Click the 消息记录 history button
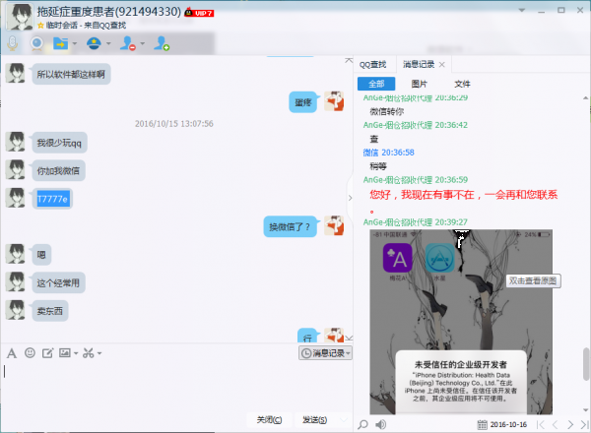 coord(326,353)
